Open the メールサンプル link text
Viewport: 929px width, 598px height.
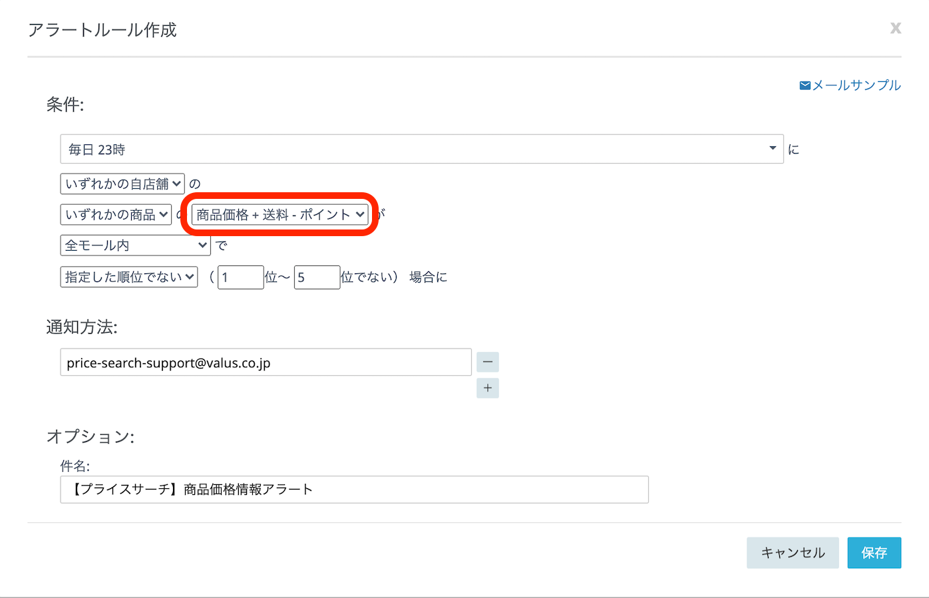tap(856, 86)
